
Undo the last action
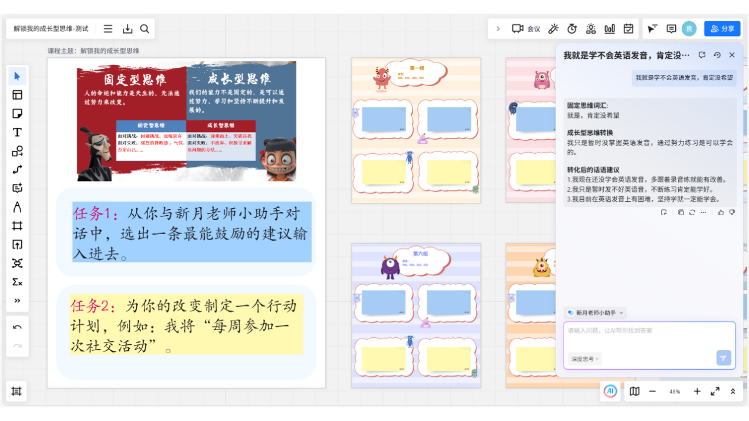pyautogui.click(x=17, y=327)
